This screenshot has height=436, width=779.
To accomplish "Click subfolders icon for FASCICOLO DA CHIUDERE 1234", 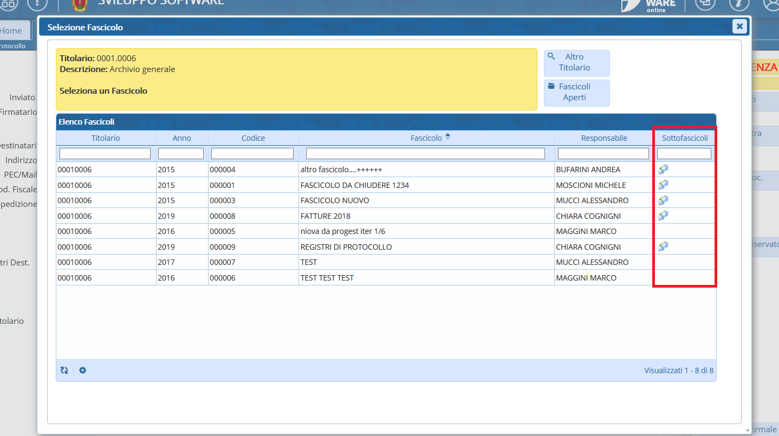I will (x=663, y=185).
